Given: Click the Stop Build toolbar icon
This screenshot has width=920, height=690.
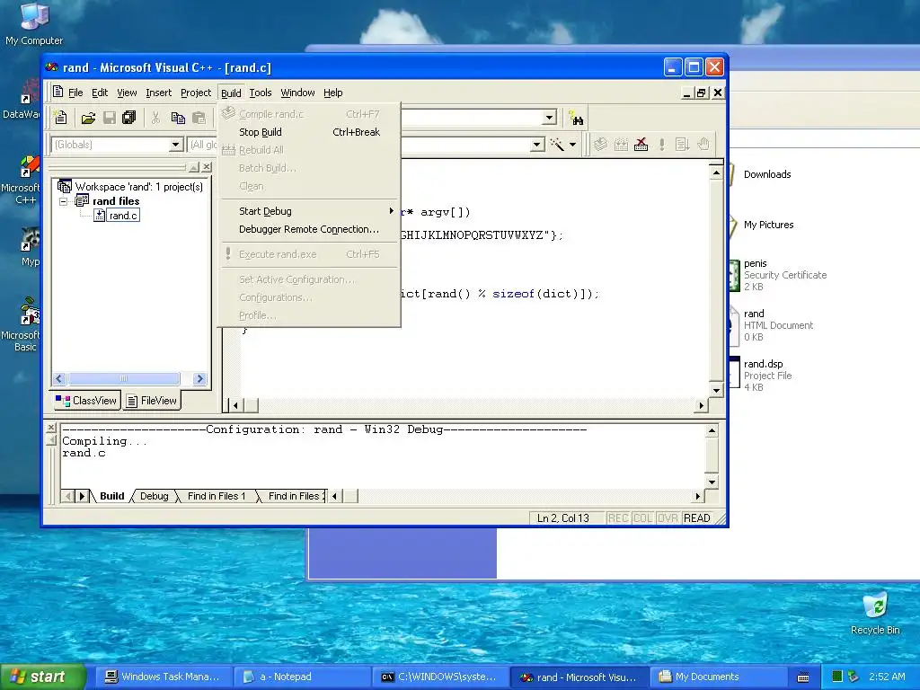Looking at the screenshot, I should [x=641, y=145].
